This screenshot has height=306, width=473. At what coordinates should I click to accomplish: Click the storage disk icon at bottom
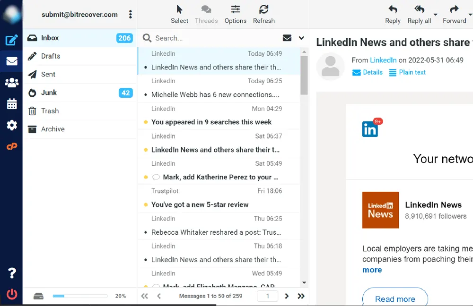click(x=38, y=296)
